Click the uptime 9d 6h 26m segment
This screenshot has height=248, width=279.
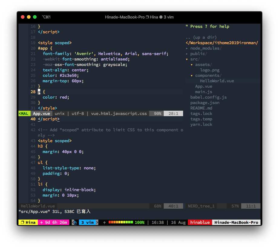(54, 222)
